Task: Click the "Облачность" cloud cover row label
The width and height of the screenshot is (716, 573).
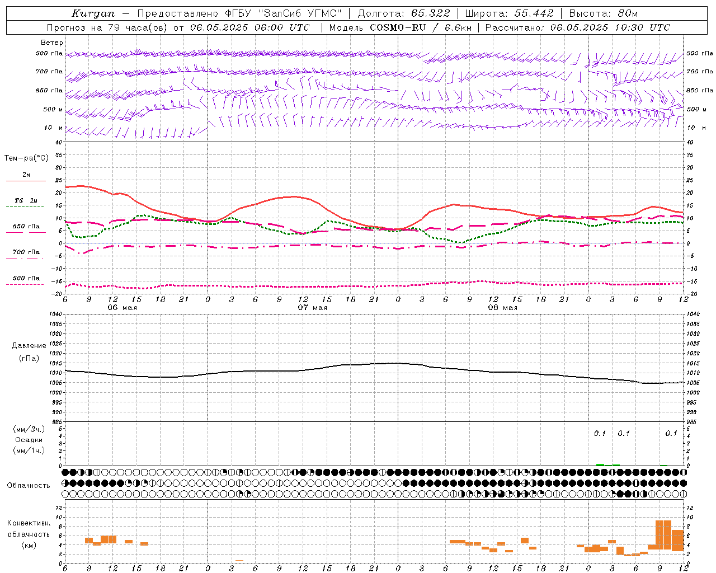Action: [29, 485]
